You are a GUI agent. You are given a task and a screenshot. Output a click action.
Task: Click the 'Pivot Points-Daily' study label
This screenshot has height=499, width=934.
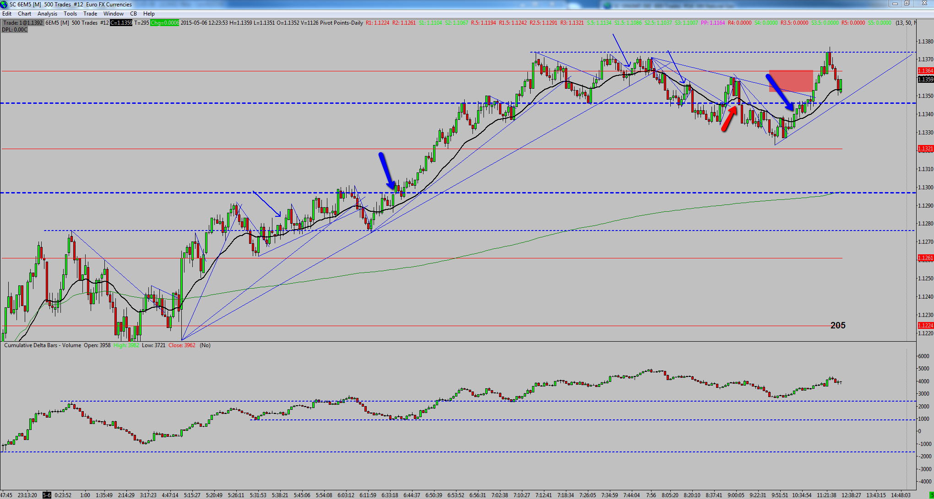342,23
